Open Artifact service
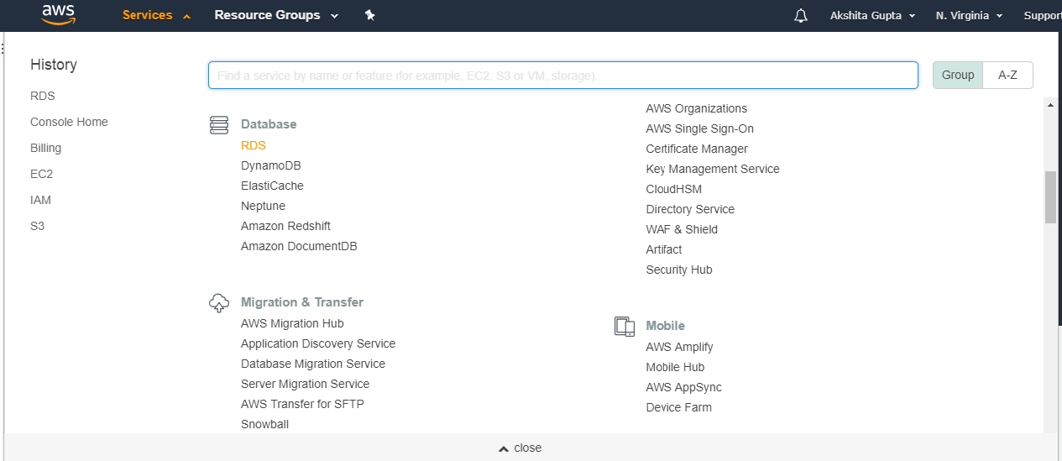The image size is (1062, 461). tap(663, 249)
